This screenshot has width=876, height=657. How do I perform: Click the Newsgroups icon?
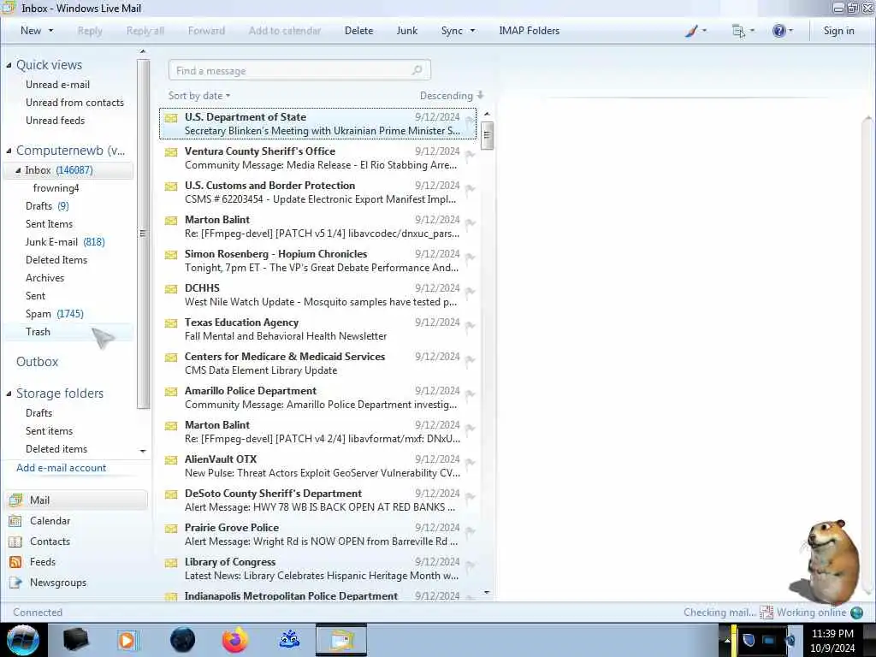point(15,583)
